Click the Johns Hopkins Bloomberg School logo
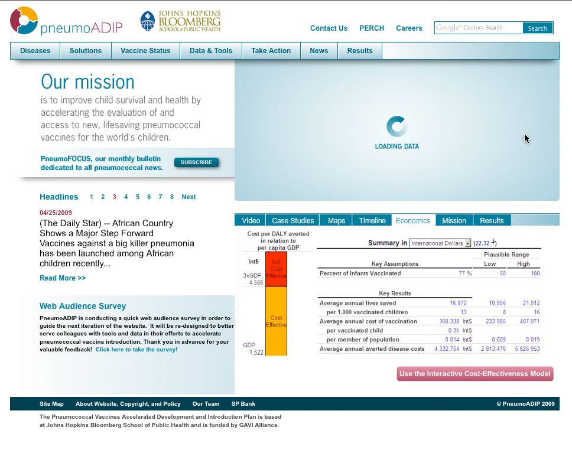Viewport: 572px width, 453px height. pos(180,21)
